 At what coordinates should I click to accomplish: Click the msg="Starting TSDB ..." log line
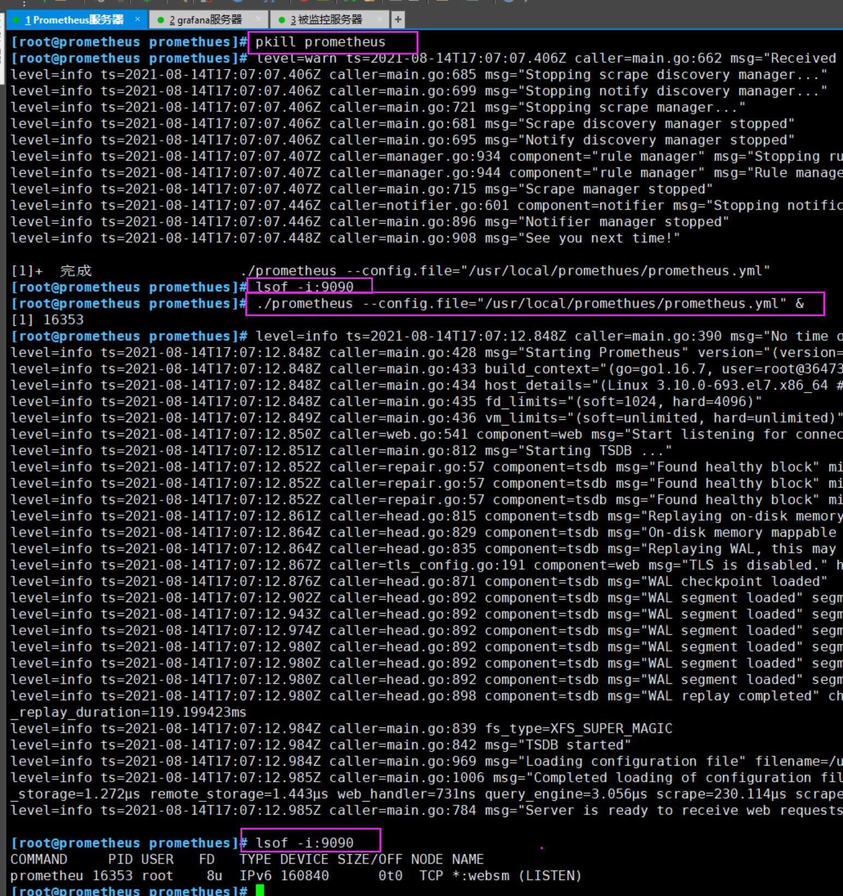341,451
